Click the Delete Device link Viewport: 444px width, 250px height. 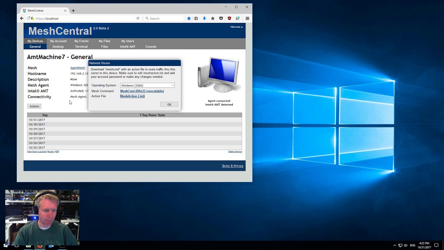pyautogui.click(x=235, y=152)
